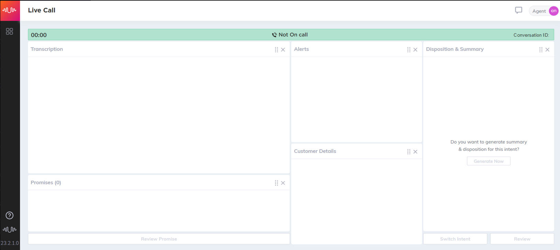Click the Switch Intent button
Viewport: 560px width, 250px height.
455,239
